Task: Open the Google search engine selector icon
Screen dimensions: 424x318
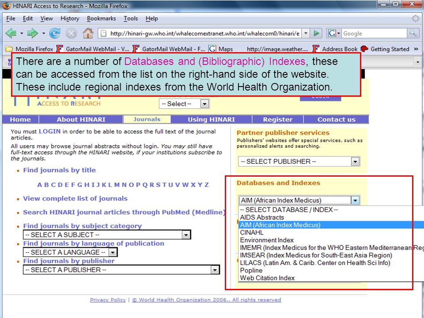Action: click(334, 33)
